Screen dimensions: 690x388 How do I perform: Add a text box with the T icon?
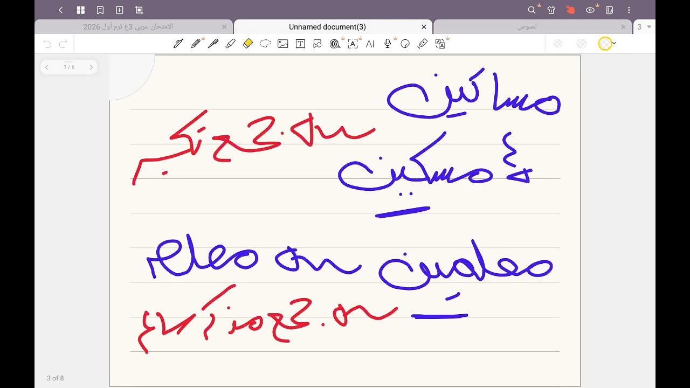pos(300,44)
